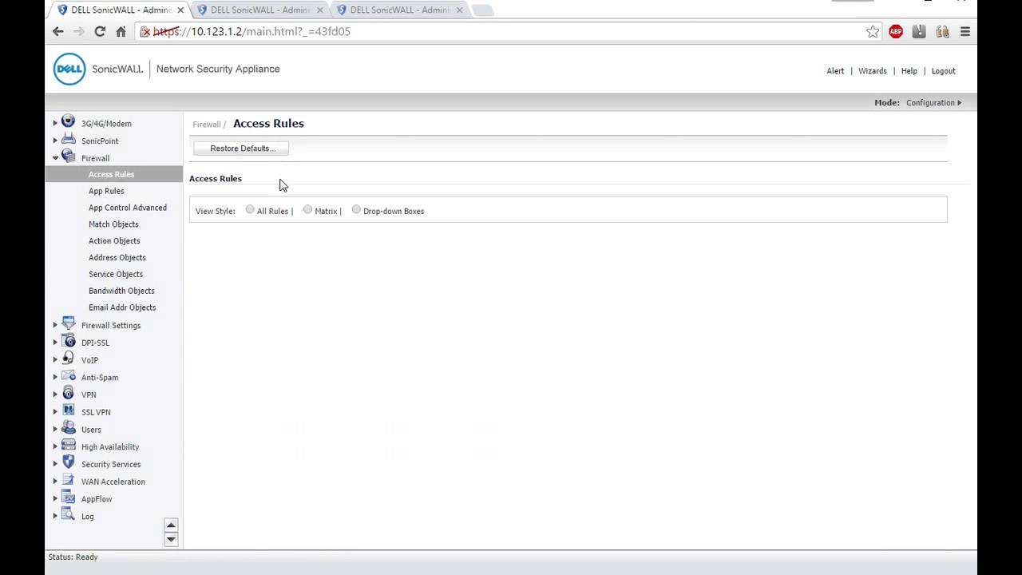Viewport: 1022px width, 575px height.
Task: Click the WAN Acceleration label
Action: (113, 482)
